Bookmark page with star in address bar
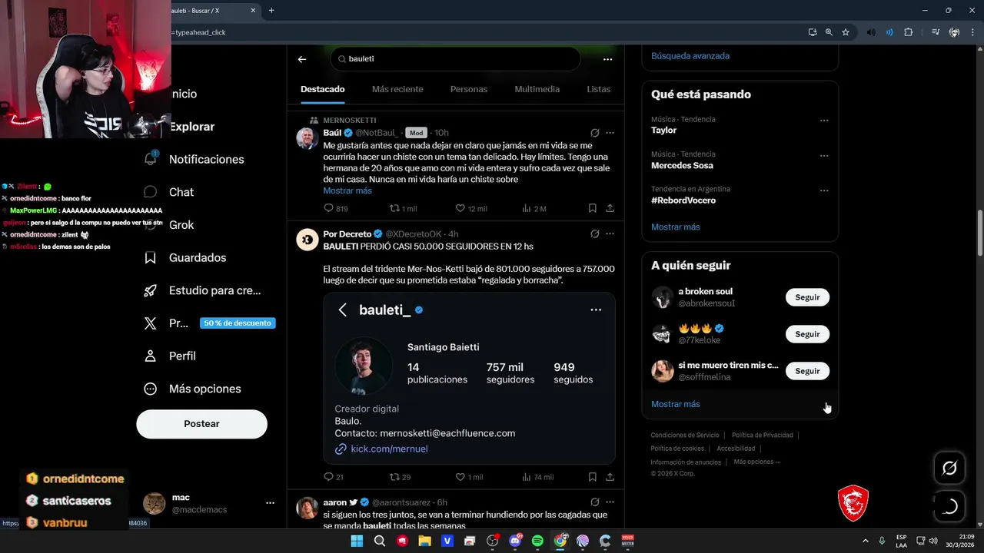Viewport: 984px width, 553px height. coord(846,32)
